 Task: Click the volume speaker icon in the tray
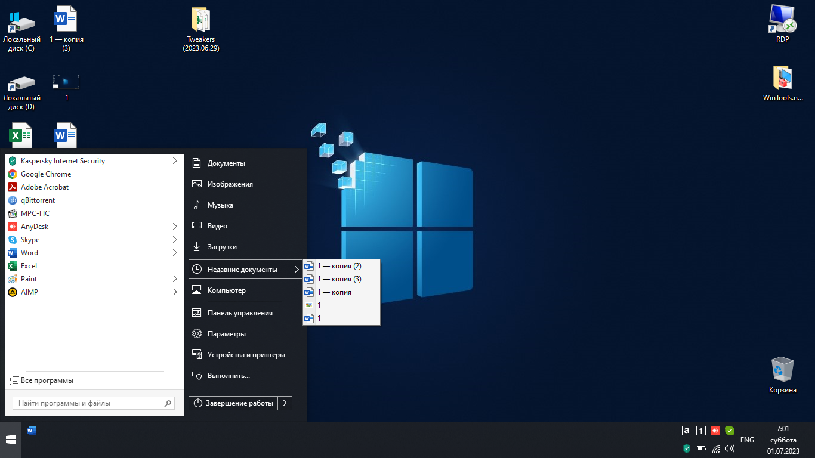click(x=729, y=448)
